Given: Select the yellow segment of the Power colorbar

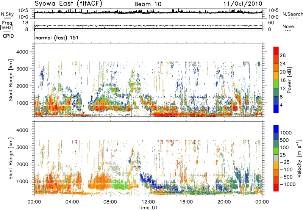Looking at the screenshot, I should (x=276, y=76).
